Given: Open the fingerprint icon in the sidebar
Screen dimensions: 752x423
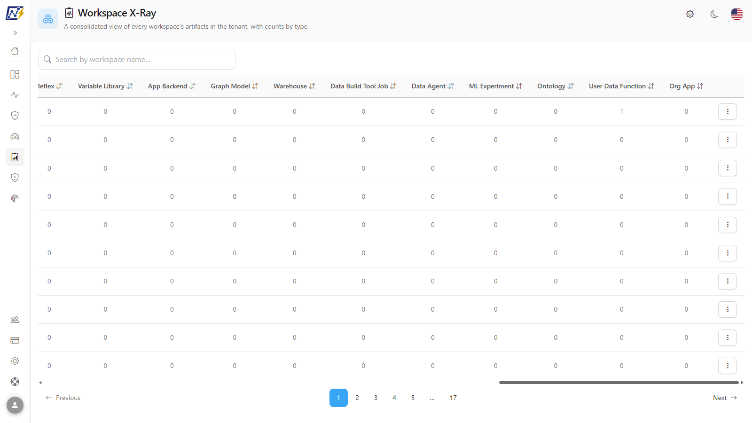Looking at the screenshot, I should (x=15, y=198).
